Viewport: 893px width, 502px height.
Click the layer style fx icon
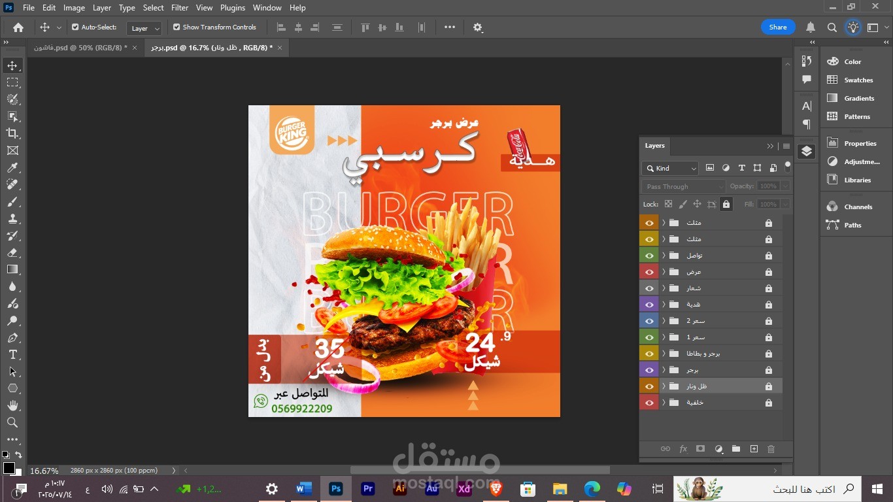(x=683, y=449)
